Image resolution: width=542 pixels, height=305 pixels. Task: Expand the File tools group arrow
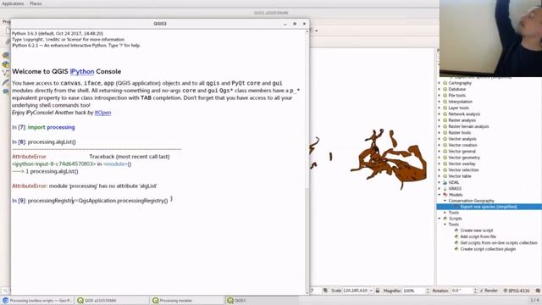pos(440,96)
